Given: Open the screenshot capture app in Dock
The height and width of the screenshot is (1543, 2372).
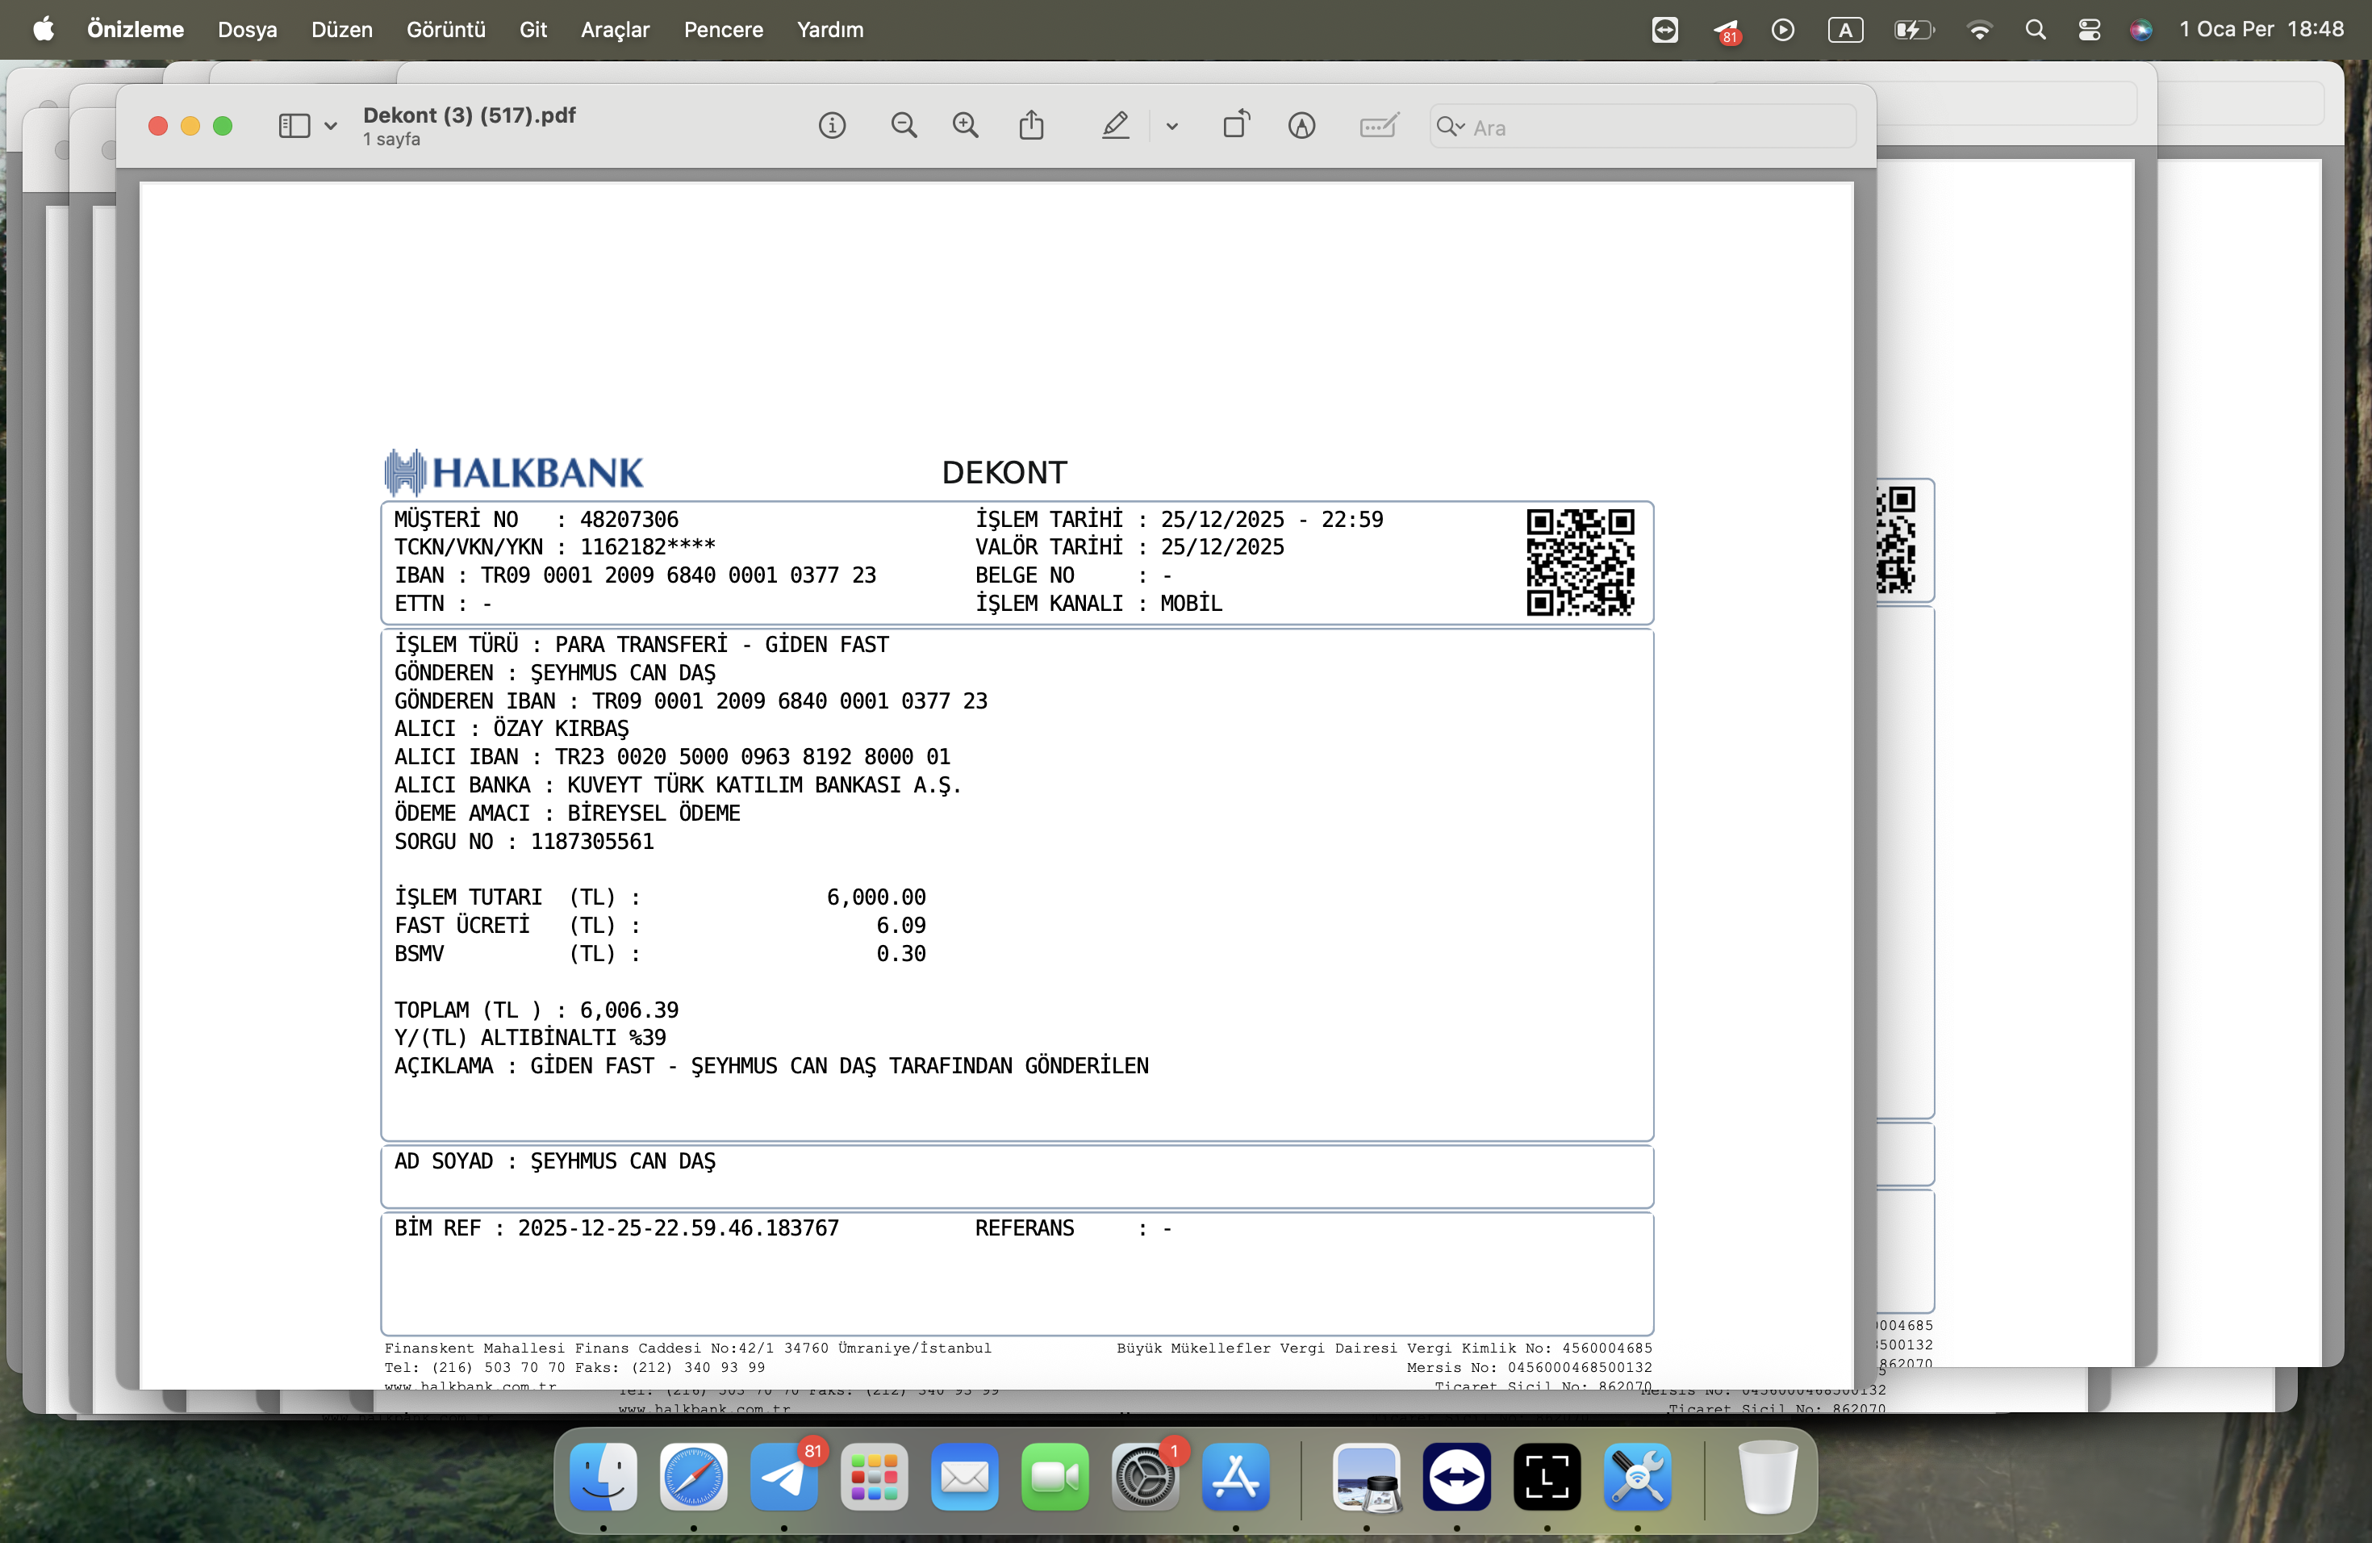Looking at the screenshot, I should [x=1547, y=1476].
